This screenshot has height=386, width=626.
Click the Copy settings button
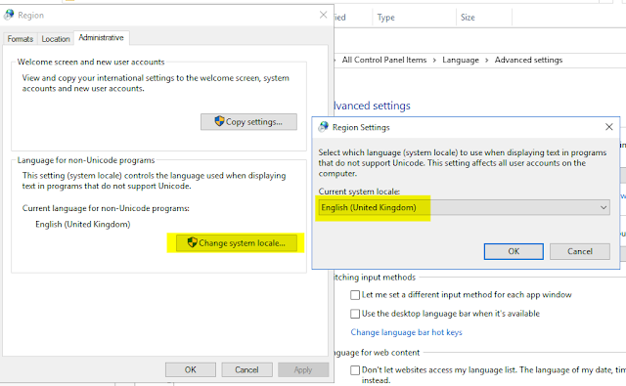tap(248, 121)
